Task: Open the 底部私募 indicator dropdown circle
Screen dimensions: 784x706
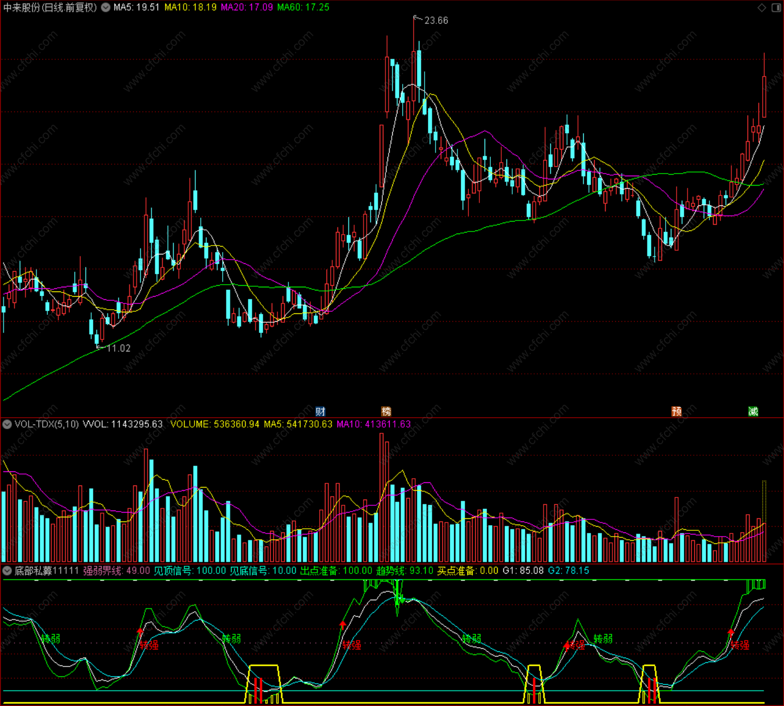Action: tap(7, 571)
